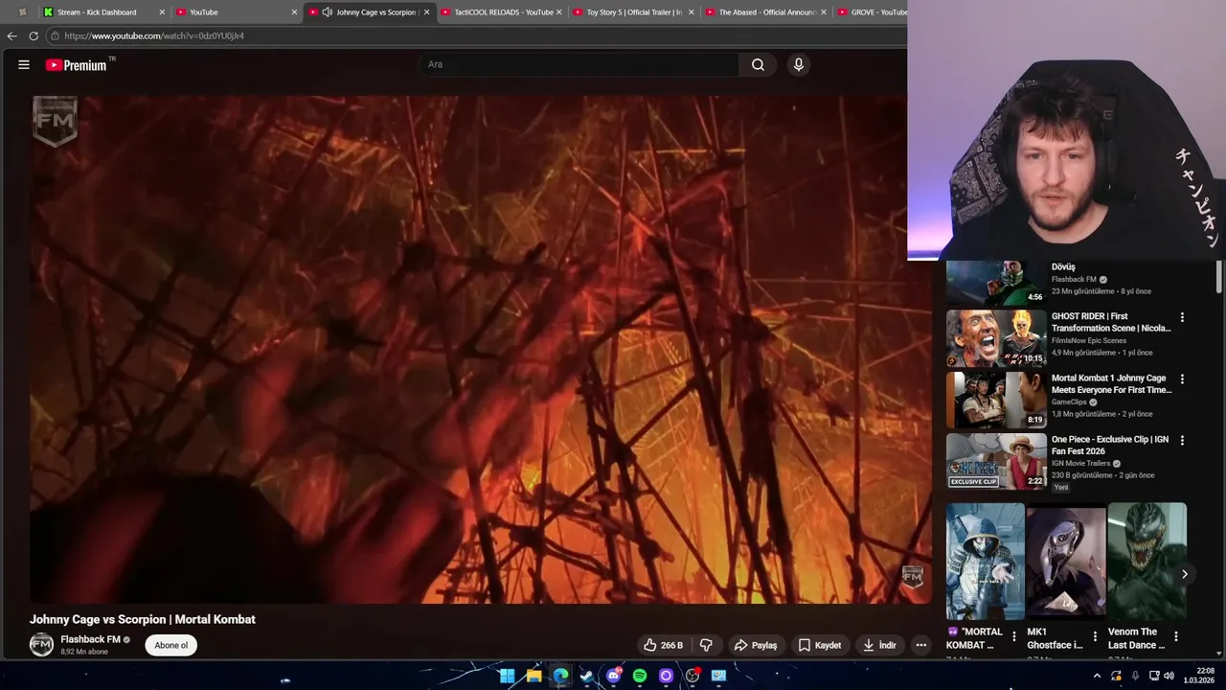Open options menu for GHOST RIDER video

point(1182,317)
